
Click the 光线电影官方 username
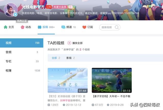33,7
